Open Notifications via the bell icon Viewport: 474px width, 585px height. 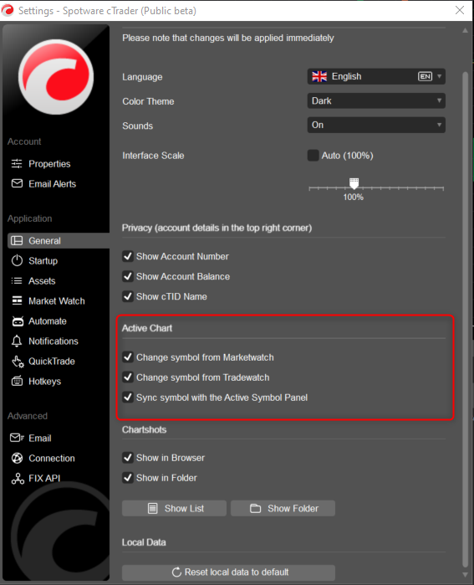(x=17, y=341)
